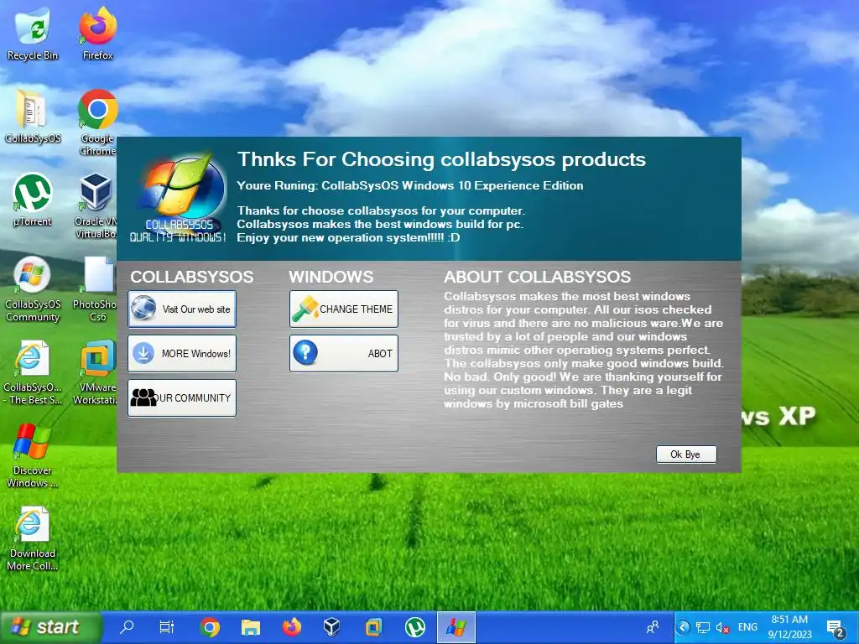Open Download More Coll... desktop shortcut

point(33,538)
